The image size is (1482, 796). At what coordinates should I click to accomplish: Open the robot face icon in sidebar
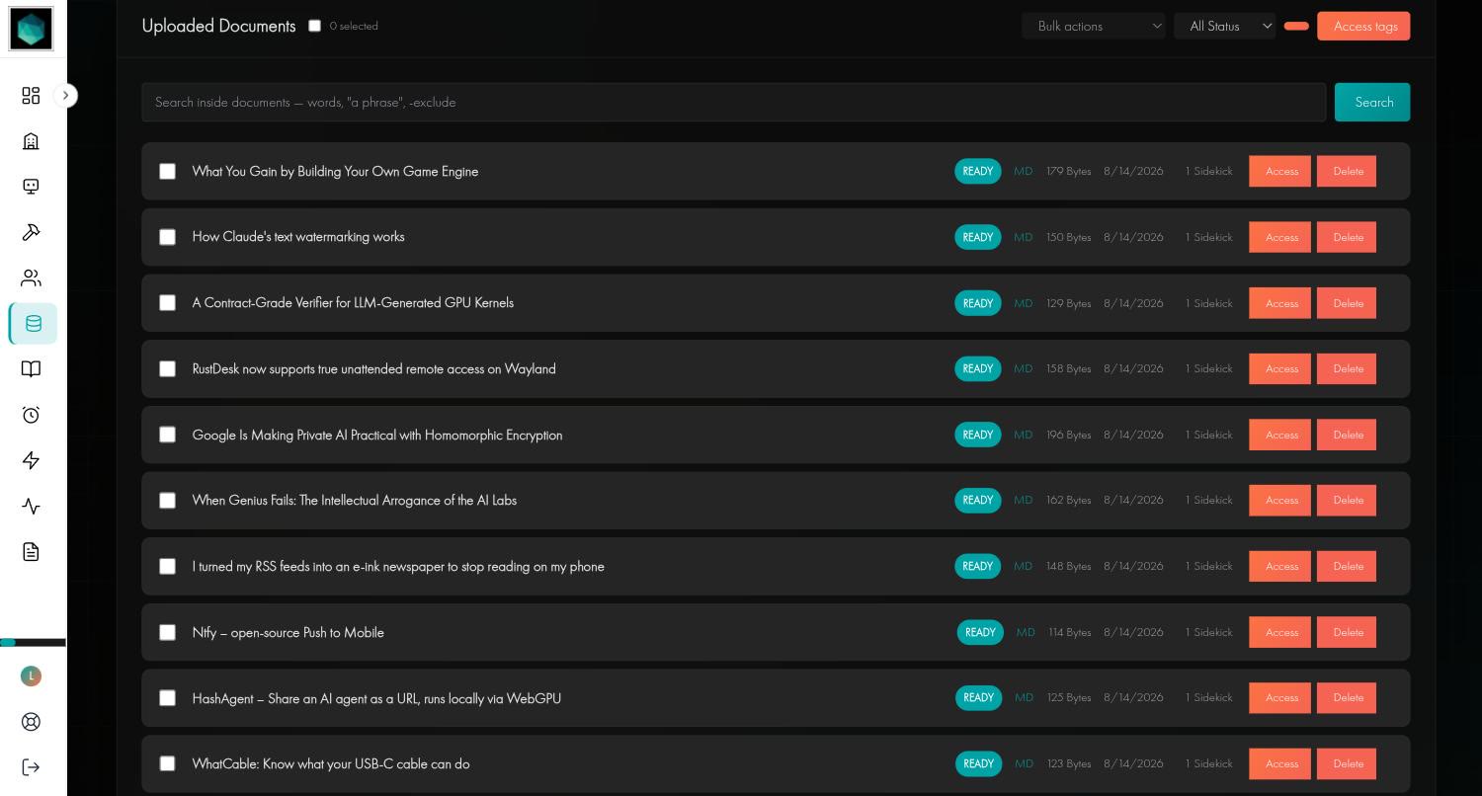(32, 187)
